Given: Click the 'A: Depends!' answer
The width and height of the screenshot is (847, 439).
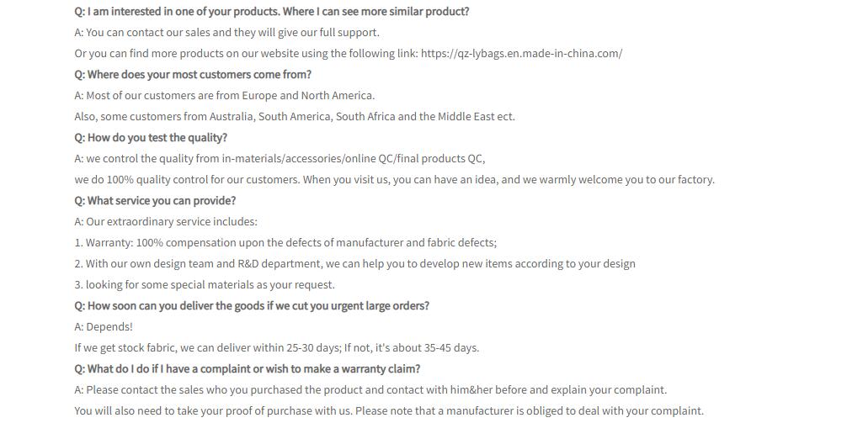Looking at the screenshot, I should (x=104, y=327).
